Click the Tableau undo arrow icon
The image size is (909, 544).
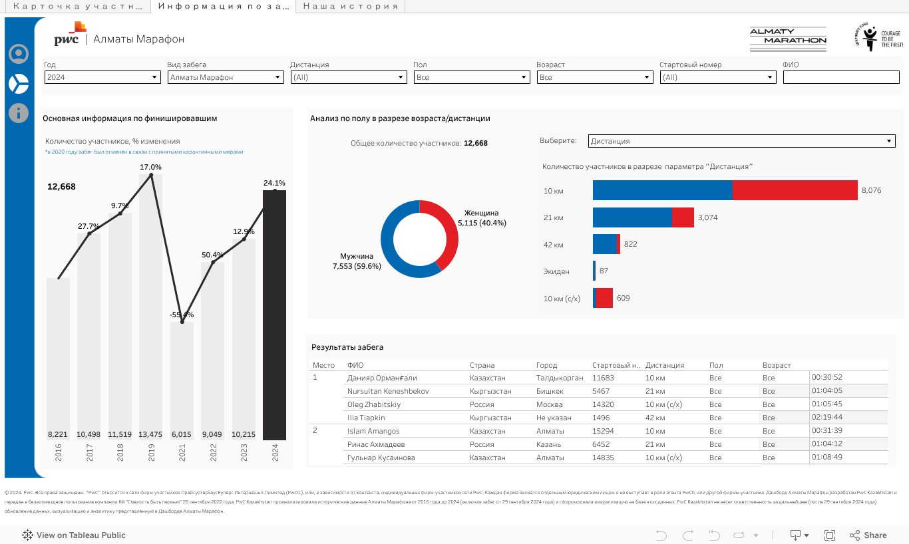pos(661,535)
